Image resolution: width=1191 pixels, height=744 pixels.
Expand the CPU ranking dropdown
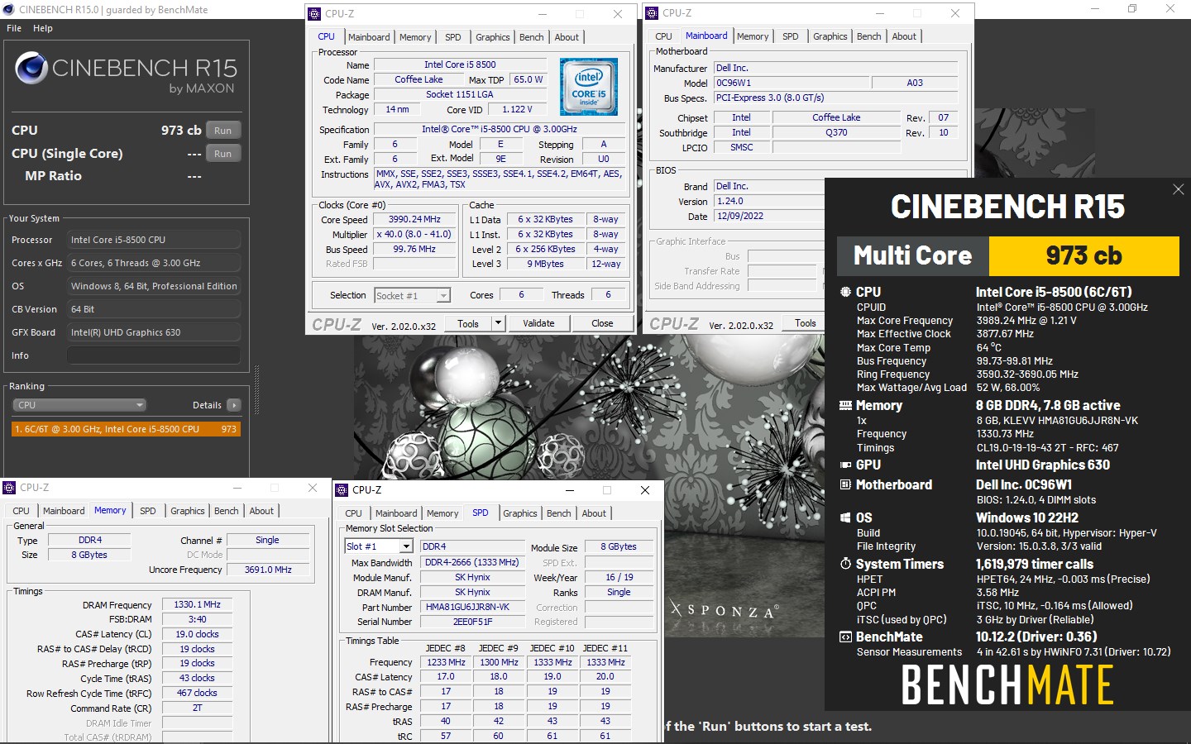pyautogui.click(x=79, y=405)
